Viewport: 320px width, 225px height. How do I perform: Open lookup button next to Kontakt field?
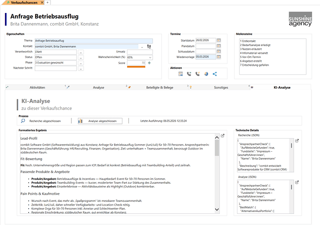142,46
